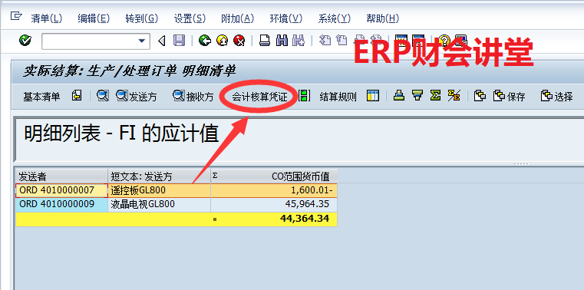Open the 系统(Y) menu
The image size is (584, 290).
tap(334, 18)
